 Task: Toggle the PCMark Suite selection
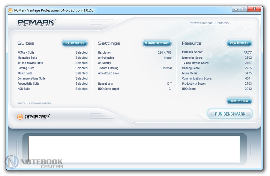click(81, 53)
